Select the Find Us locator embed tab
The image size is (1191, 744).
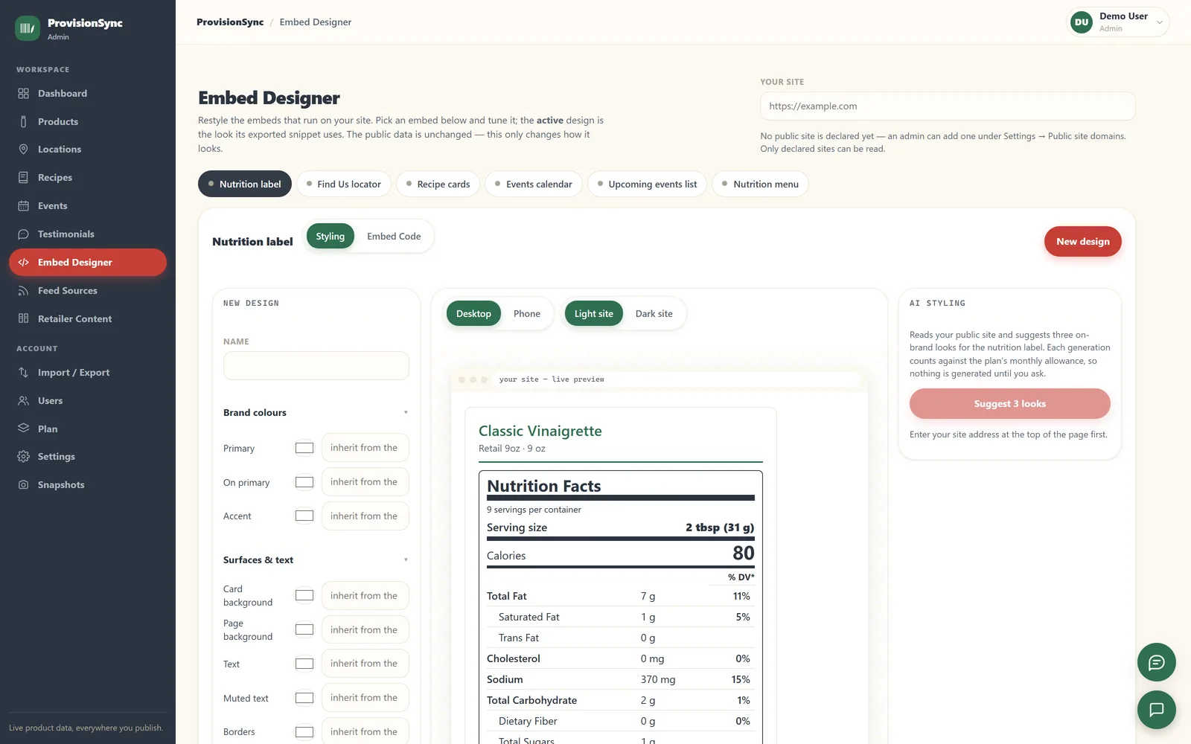point(343,185)
